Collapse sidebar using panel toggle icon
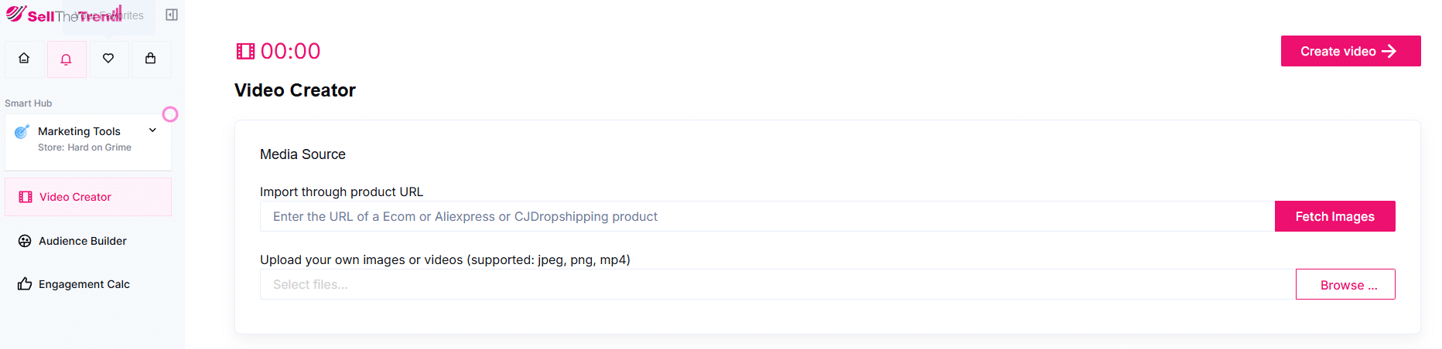The height and width of the screenshot is (349, 1442). 172,15
